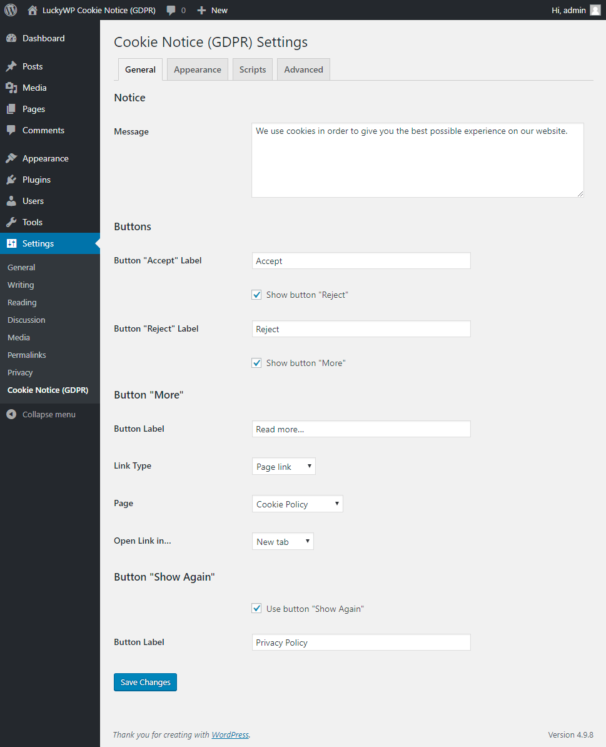The width and height of the screenshot is (606, 747).
Task: Click the Collapse menu arrow icon
Action: pyautogui.click(x=11, y=414)
